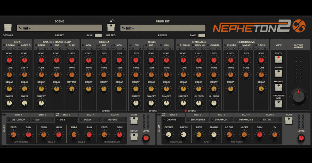Select the BUS1 Slot 4 tab
312x163 pixels.
coord(90,115)
